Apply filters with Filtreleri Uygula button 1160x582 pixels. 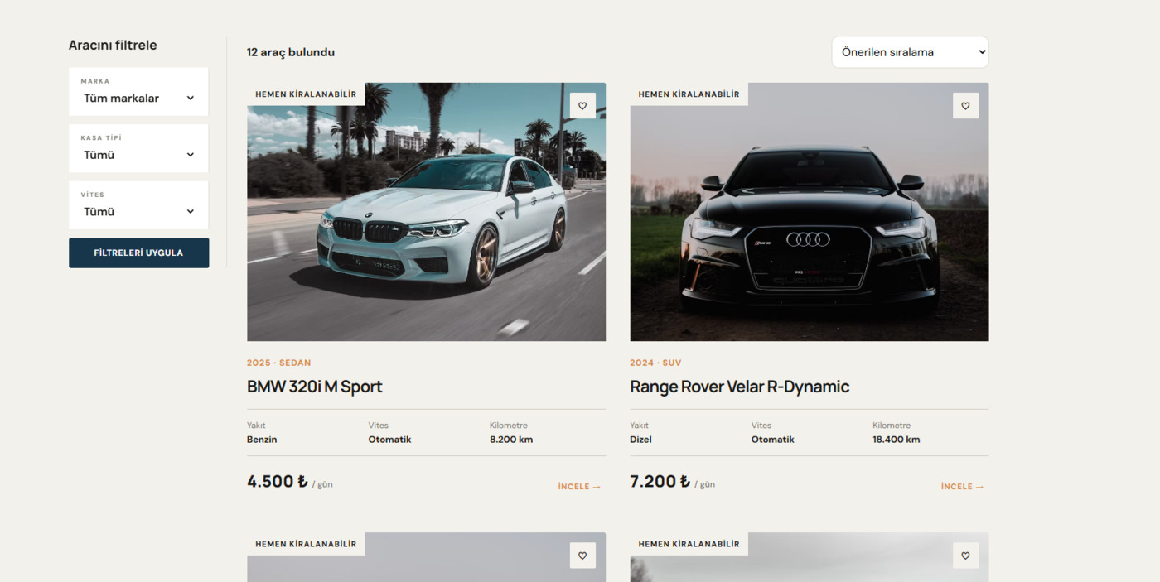pos(138,253)
